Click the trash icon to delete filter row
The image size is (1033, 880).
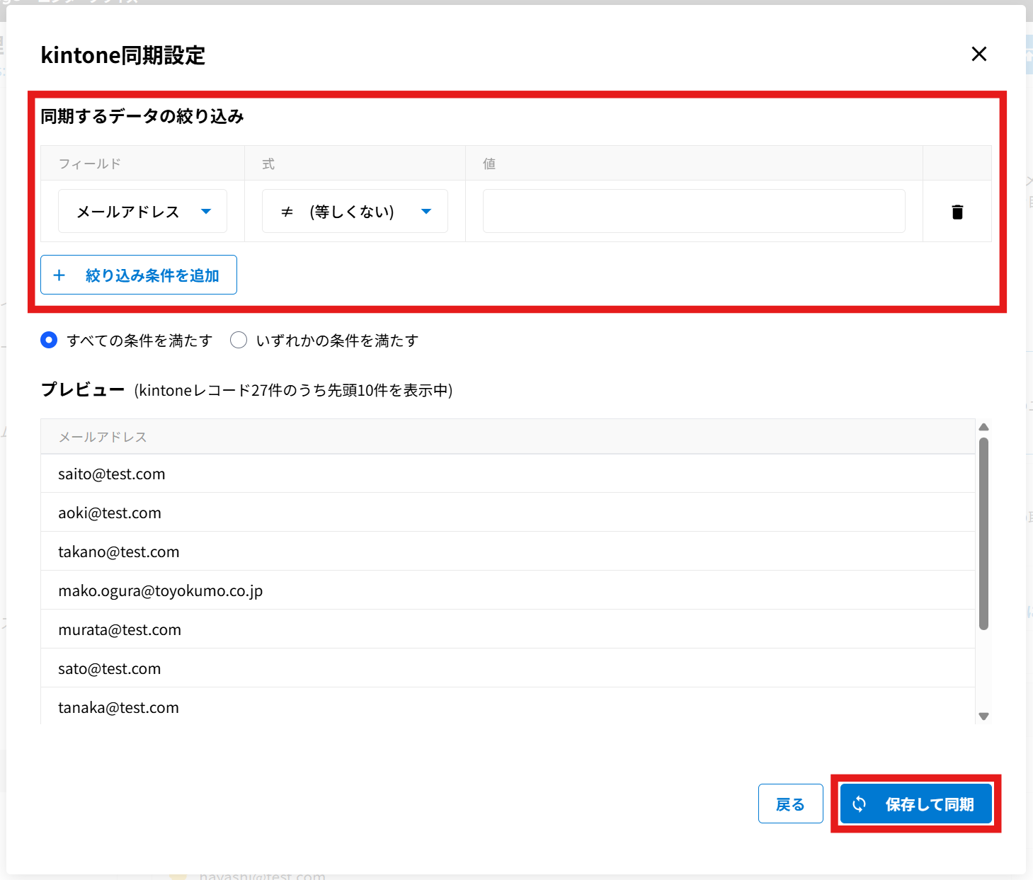click(x=957, y=212)
